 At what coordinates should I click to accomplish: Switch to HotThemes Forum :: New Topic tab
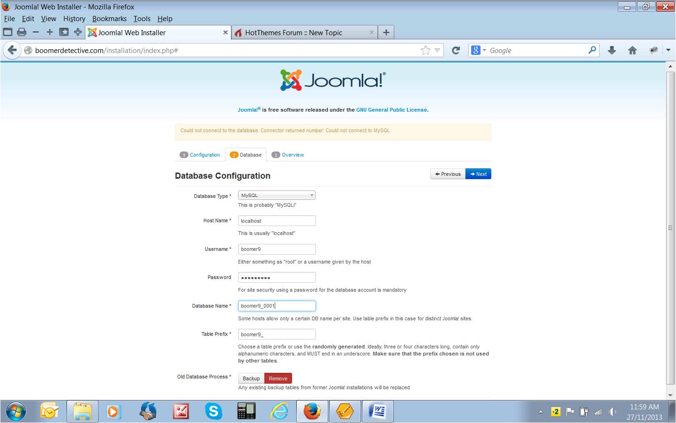click(x=304, y=32)
